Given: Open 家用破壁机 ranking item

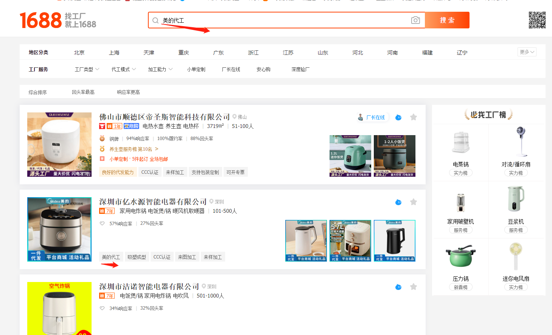Looking at the screenshot, I should pyautogui.click(x=461, y=210).
